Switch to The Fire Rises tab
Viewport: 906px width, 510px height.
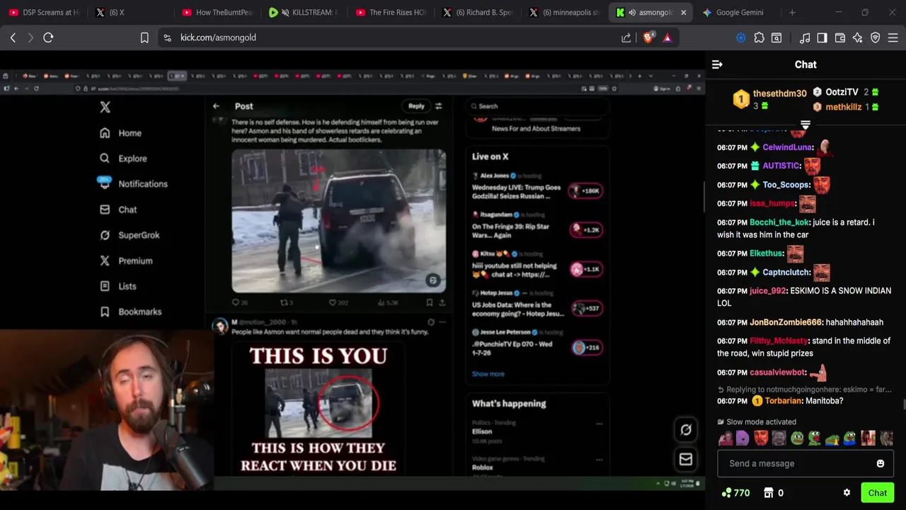[391, 12]
